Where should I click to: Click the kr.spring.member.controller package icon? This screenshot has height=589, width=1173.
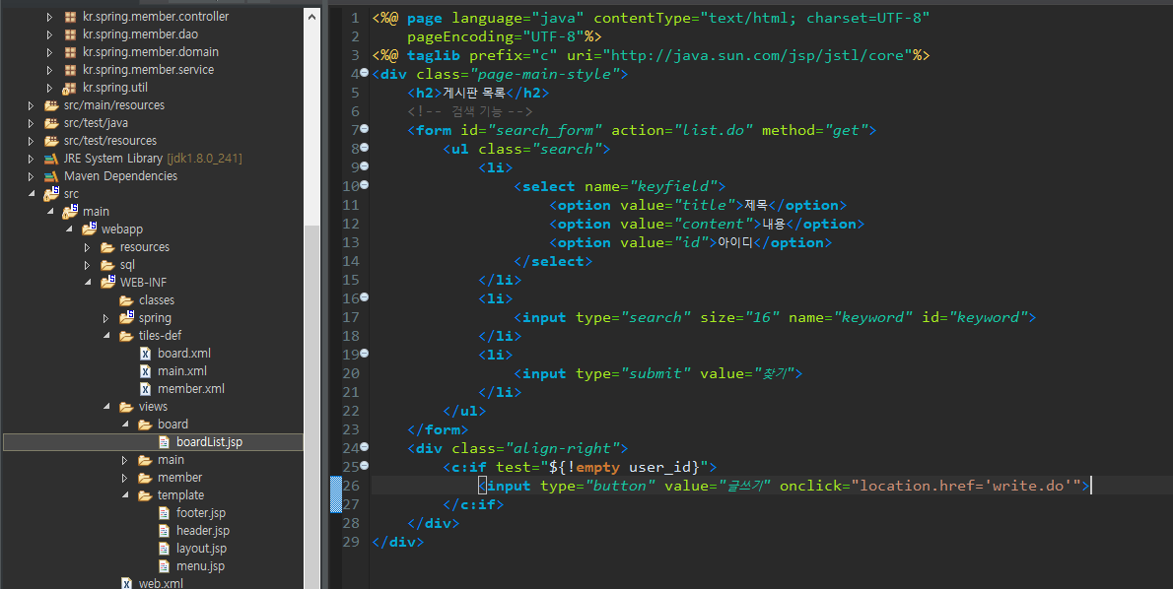click(70, 17)
